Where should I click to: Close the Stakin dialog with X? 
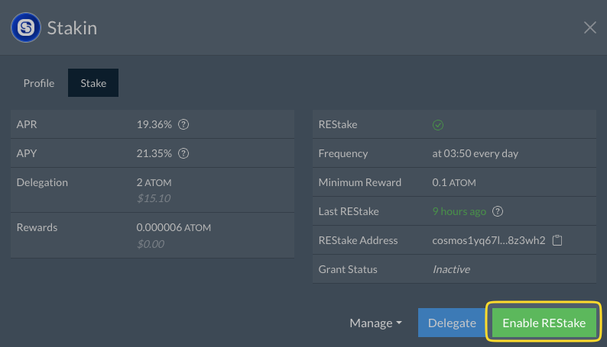[x=589, y=27]
